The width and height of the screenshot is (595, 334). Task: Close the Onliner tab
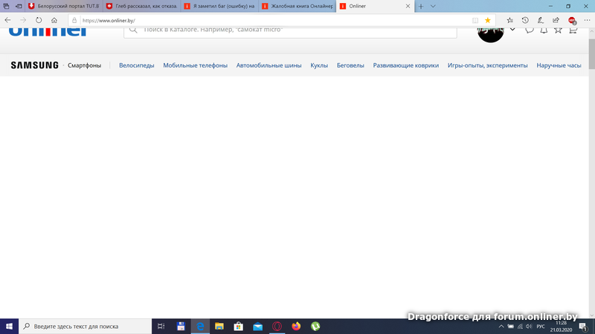408,6
